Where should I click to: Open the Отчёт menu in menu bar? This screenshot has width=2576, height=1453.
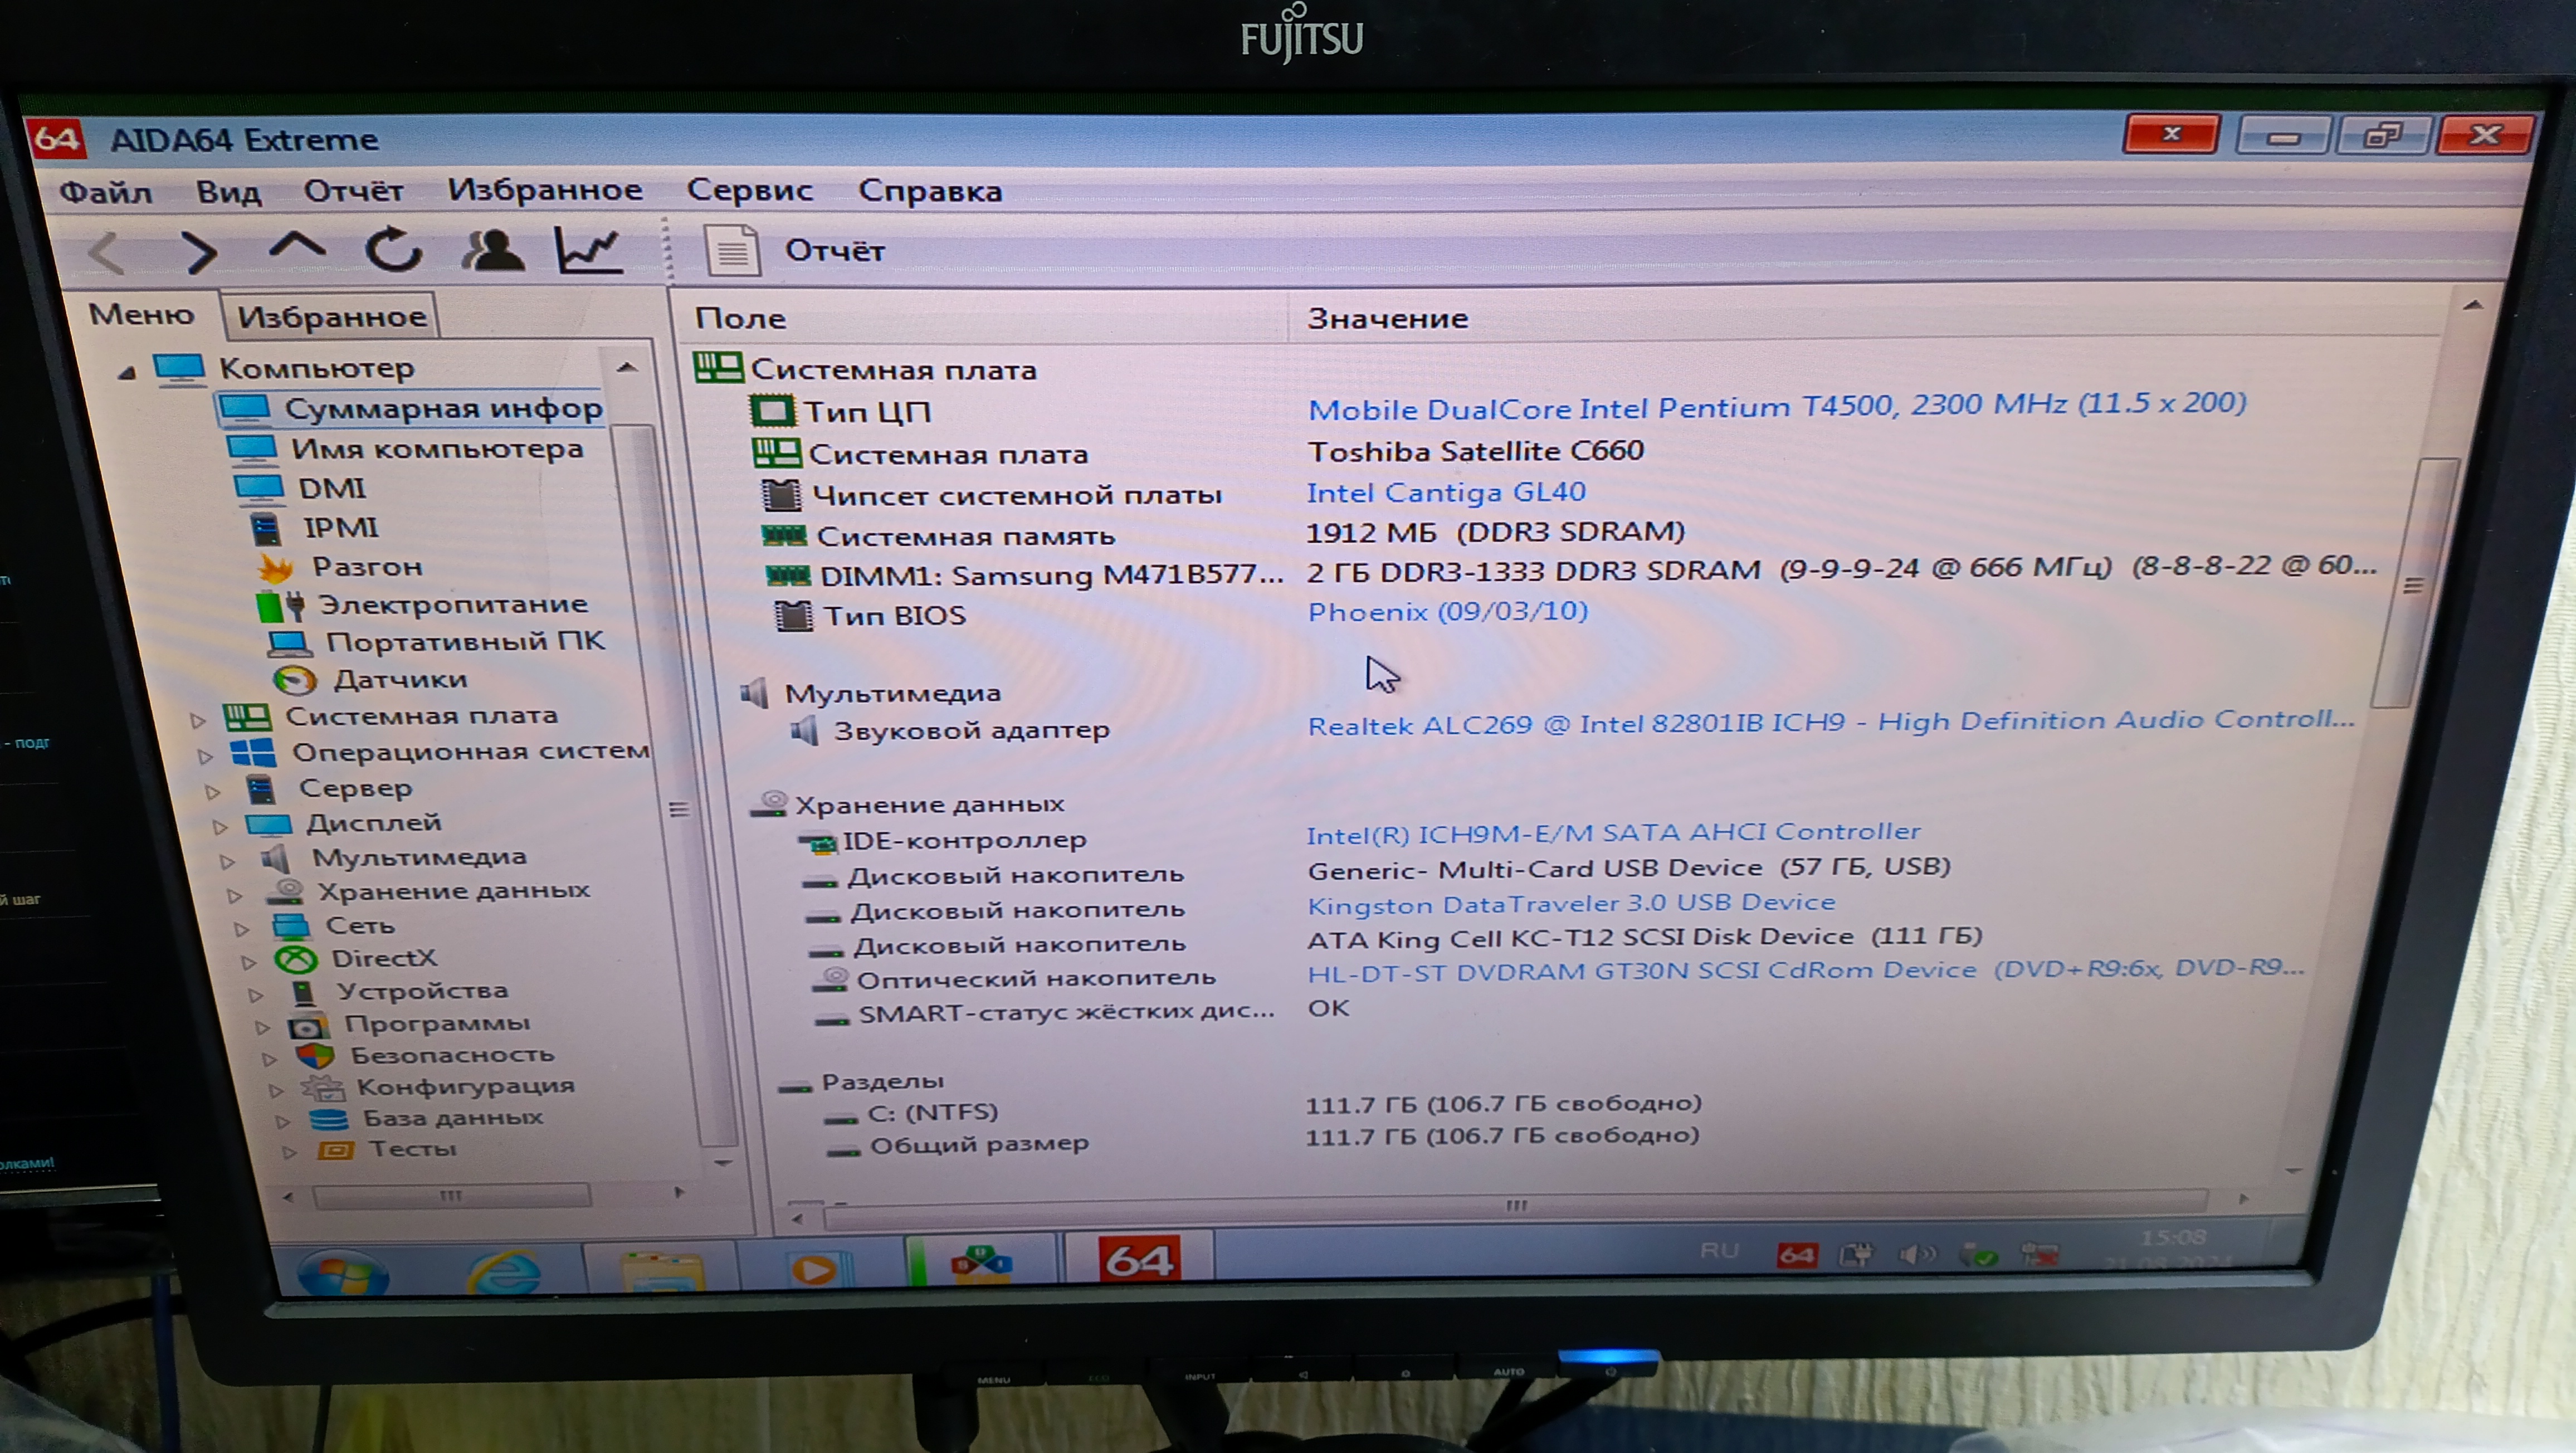[x=353, y=190]
